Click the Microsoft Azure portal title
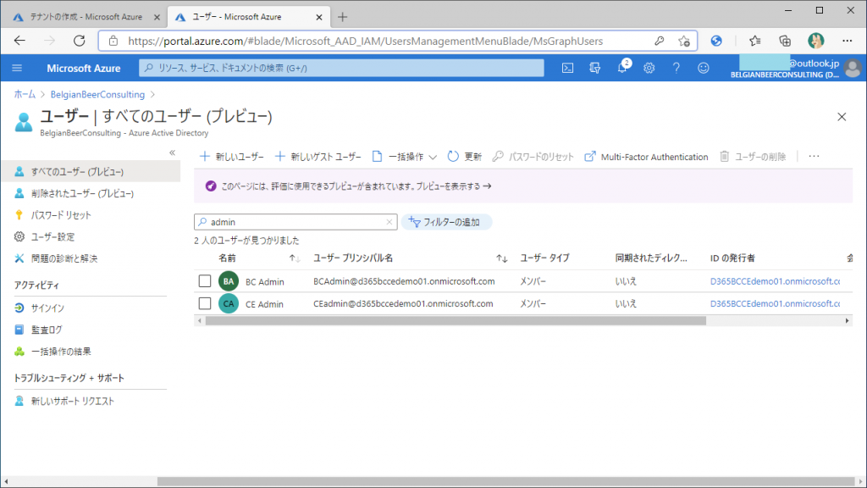The width and height of the screenshot is (867, 488). click(84, 68)
